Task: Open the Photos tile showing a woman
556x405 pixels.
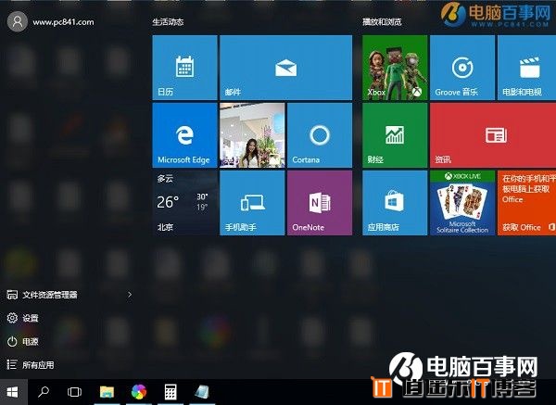Action: (x=252, y=135)
